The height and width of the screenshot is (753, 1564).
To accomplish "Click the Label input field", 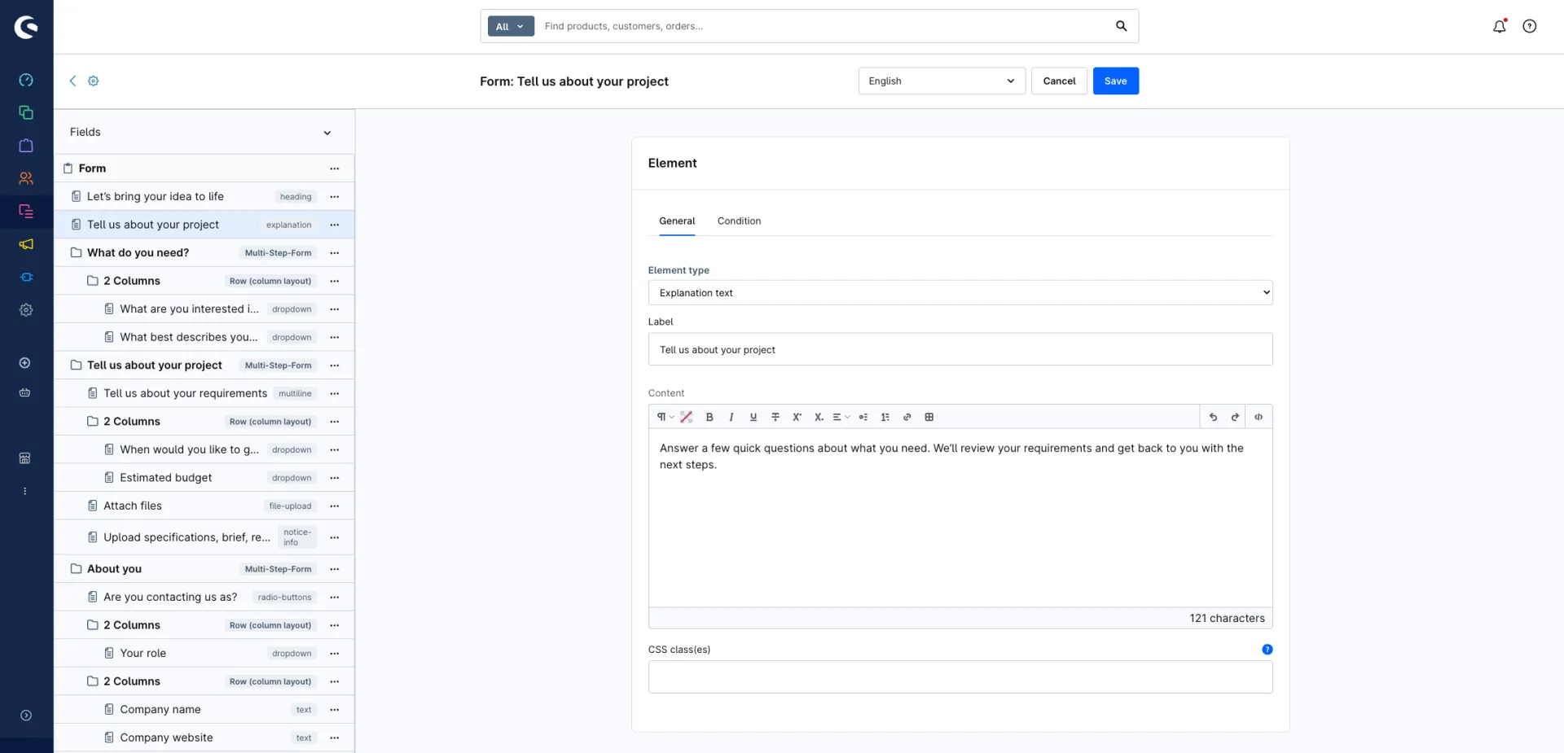I will click(960, 349).
